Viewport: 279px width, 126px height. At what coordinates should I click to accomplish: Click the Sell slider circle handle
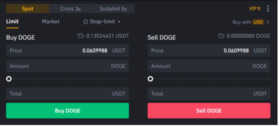coord(150,79)
